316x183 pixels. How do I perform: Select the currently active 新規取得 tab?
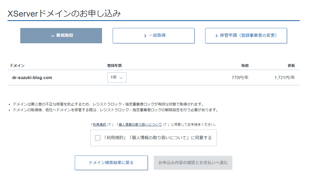tap(61, 36)
